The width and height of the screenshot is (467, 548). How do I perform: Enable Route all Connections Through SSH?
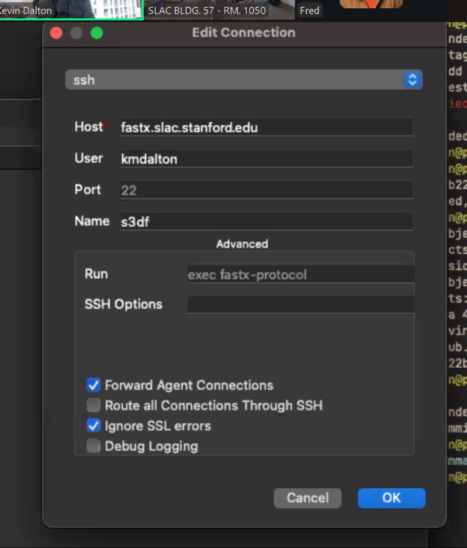click(x=94, y=405)
